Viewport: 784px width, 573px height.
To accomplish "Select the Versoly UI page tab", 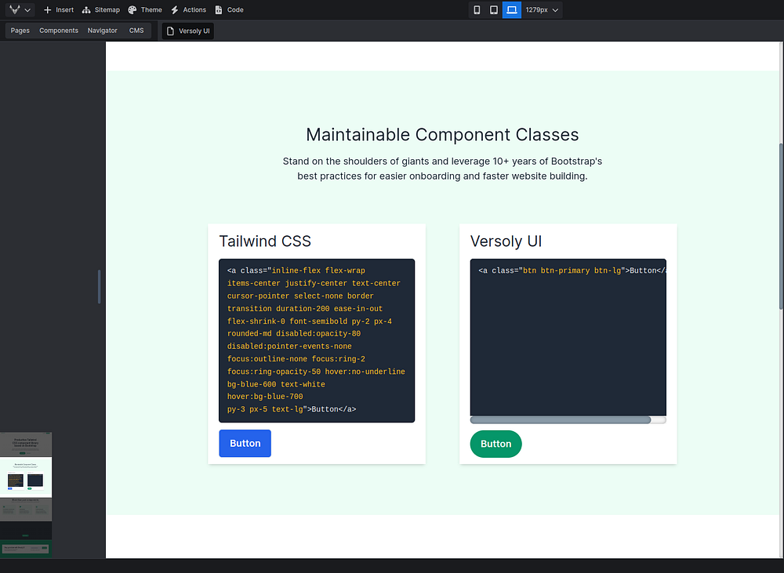I will pyautogui.click(x=188, y=31).
